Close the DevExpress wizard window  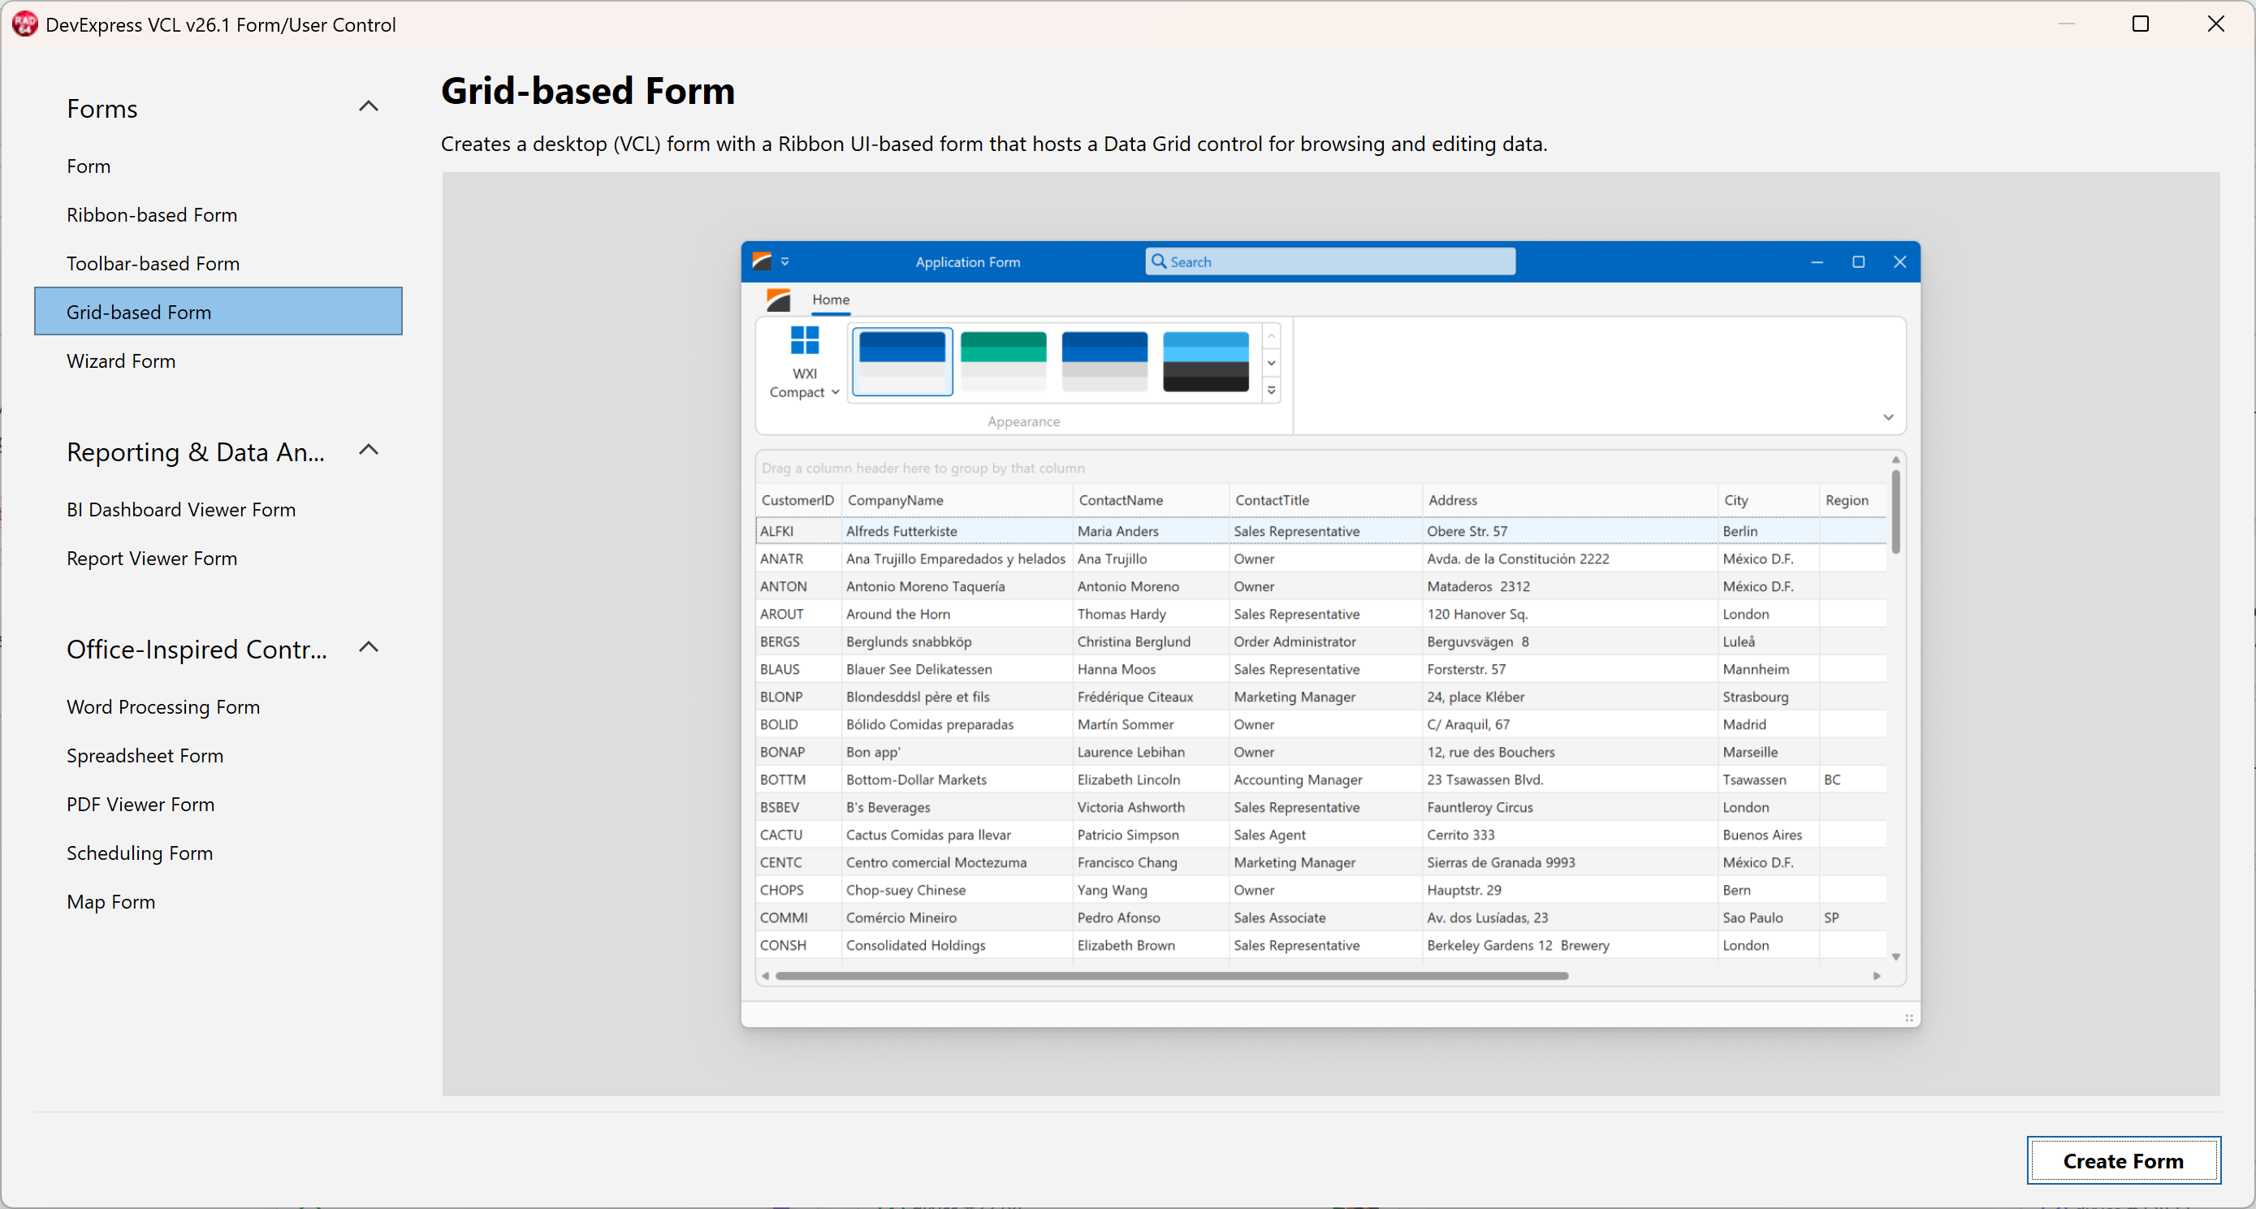[x=2215, y=24]
